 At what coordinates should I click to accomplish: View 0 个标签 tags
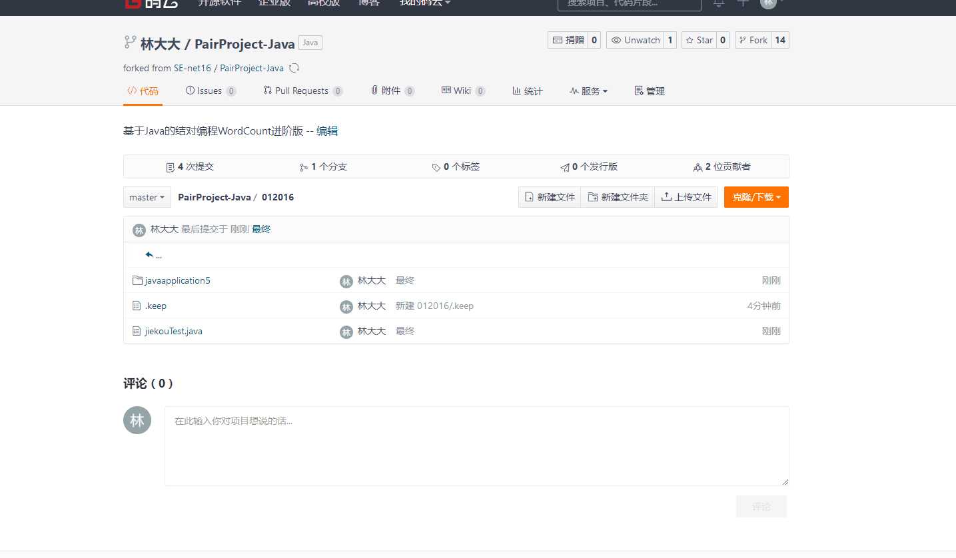click(456, 166)
